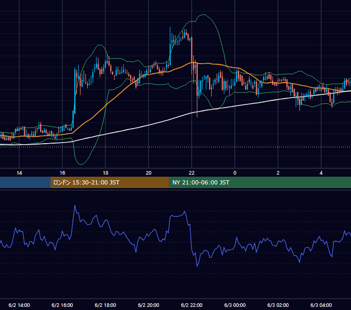351x310 pixels.
Task: Click the 6/2 22:00 time label
Action: 192,305
